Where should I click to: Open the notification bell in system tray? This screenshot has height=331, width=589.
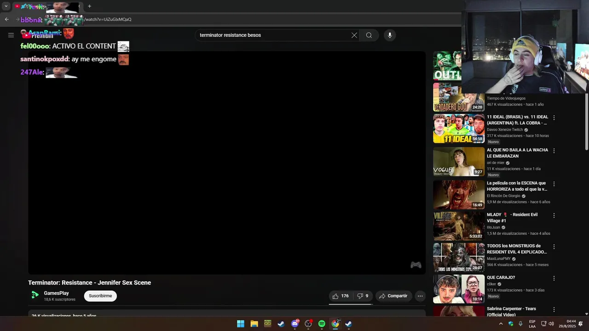click(x=581, y=324)
